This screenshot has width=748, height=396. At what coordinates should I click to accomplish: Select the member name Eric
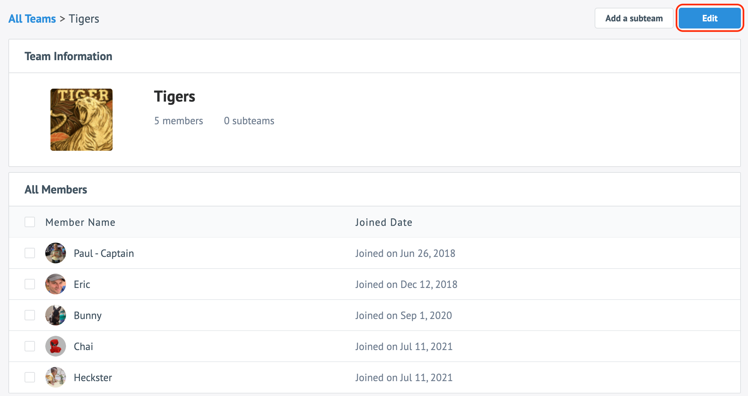tap(82, 284)
